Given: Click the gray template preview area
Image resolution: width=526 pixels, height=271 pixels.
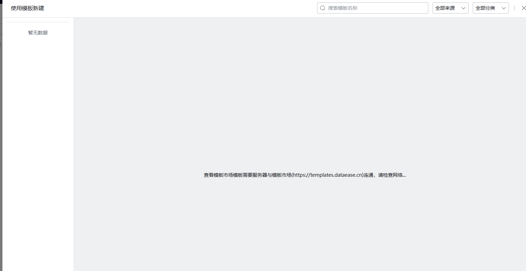Looking at the screenshot, I should point(299,104).
